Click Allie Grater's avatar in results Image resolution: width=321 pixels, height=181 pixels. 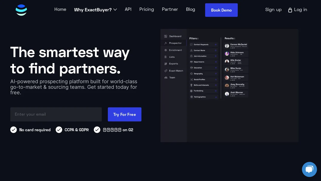227,61
